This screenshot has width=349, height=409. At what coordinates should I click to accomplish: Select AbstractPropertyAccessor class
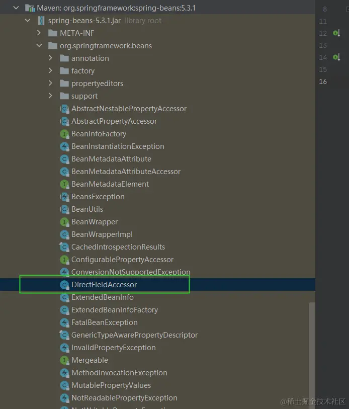pos(114,121)
